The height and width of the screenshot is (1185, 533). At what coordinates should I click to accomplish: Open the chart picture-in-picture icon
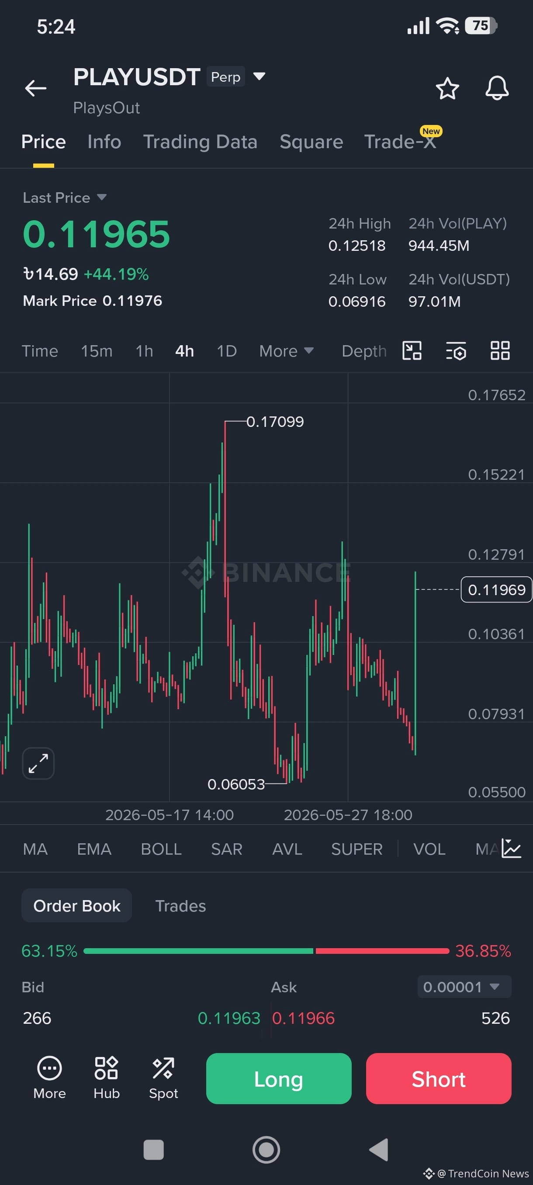coord(412,350)
